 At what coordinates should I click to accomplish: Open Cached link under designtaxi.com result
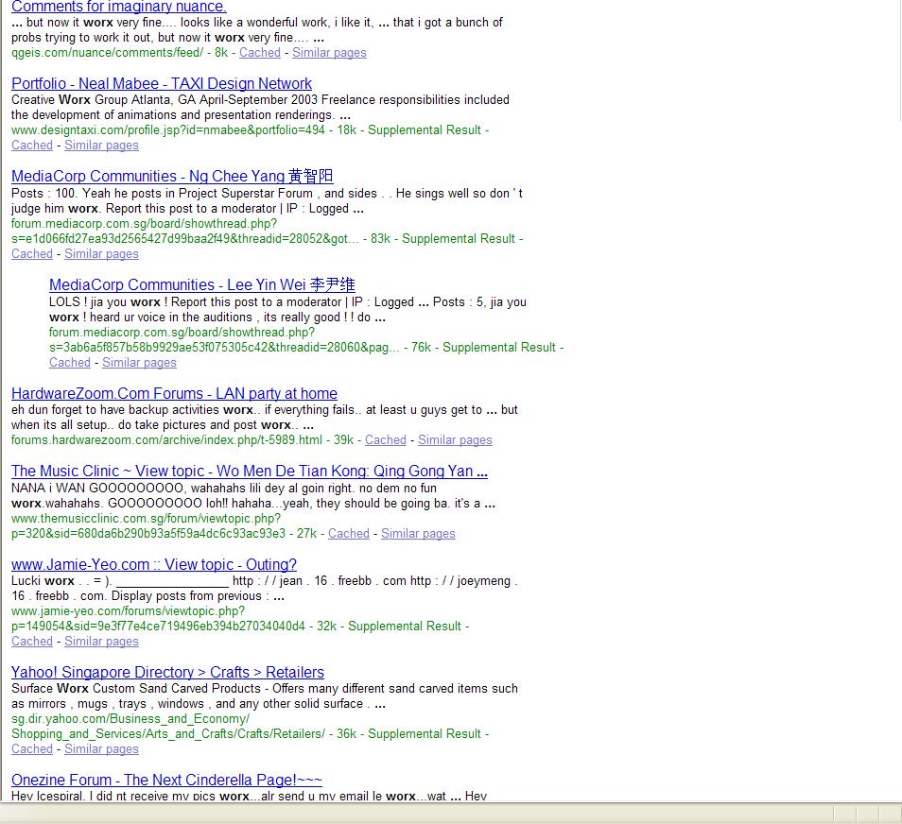click(x=32, y=145)
